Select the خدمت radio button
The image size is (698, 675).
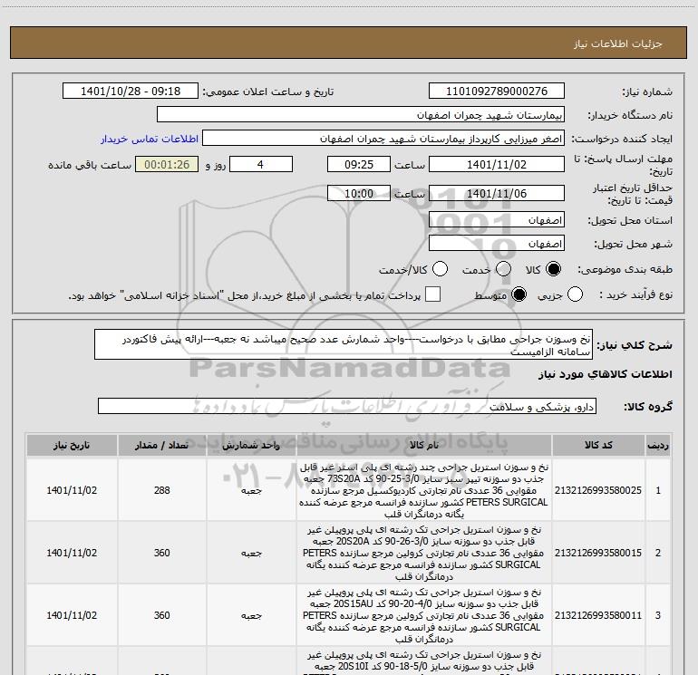(x=503, y=269)
